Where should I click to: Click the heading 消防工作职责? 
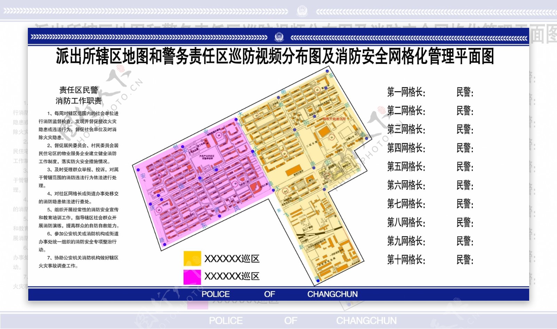click(x=79, y=101)
